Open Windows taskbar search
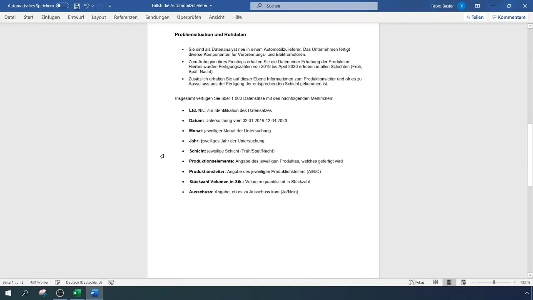This screenshot has height=300, width=533. tap(25, 293)
